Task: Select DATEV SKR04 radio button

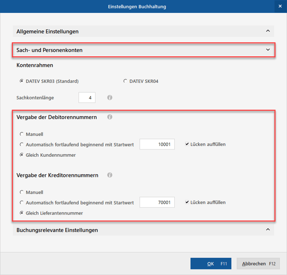Action: click(125, 81)
